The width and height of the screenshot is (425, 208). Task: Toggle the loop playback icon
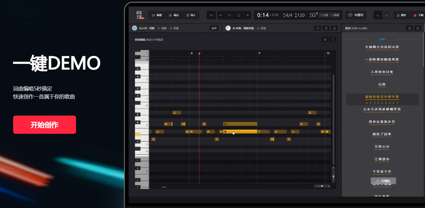[211, 15]
